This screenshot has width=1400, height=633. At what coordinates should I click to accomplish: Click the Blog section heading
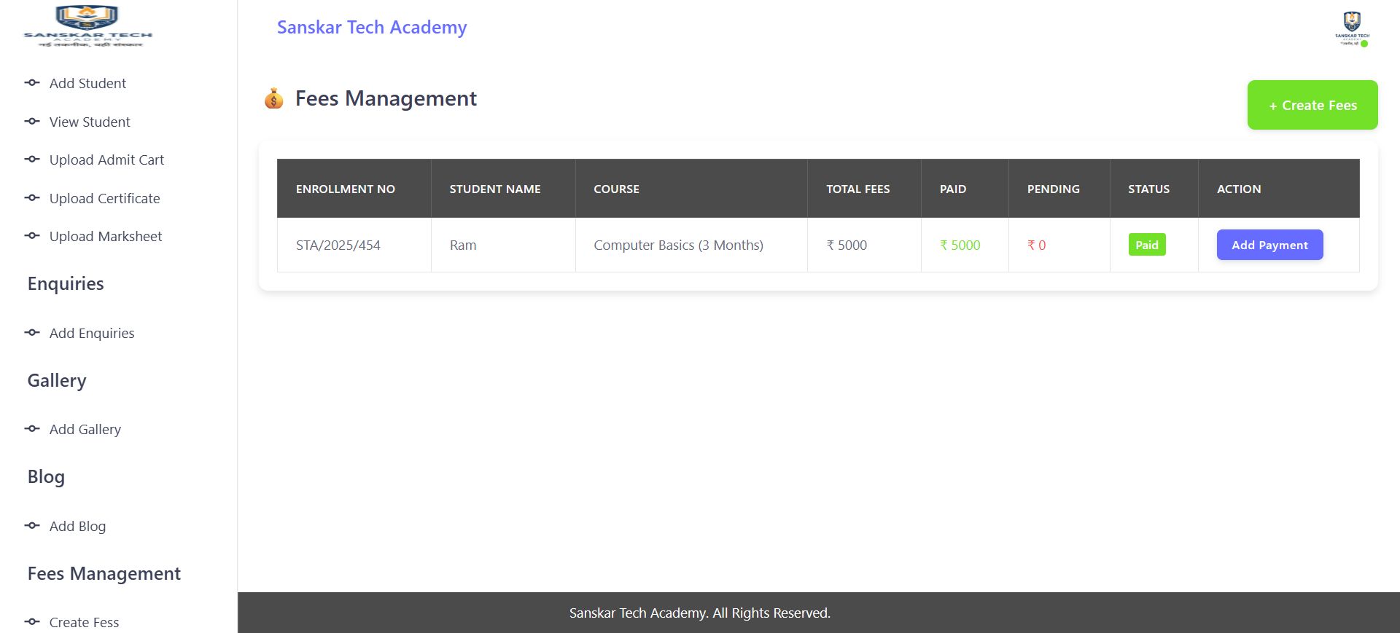pyautogui.click(x=46, y=476)
